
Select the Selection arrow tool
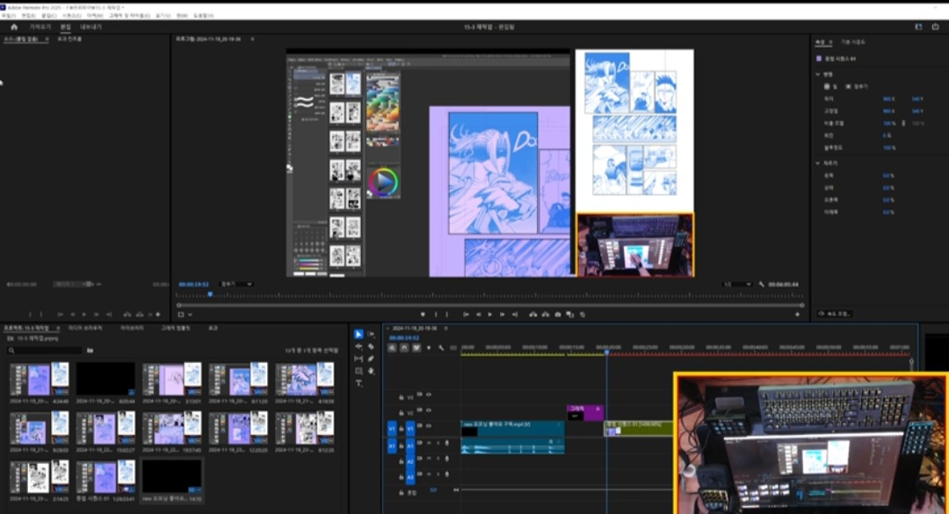[x=359, y=334]
